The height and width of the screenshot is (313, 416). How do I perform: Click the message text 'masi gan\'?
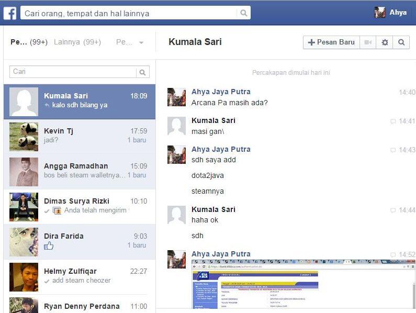click(208, 132)
